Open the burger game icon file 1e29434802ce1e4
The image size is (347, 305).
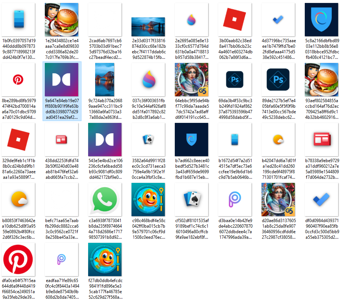(x=61, y=20)
